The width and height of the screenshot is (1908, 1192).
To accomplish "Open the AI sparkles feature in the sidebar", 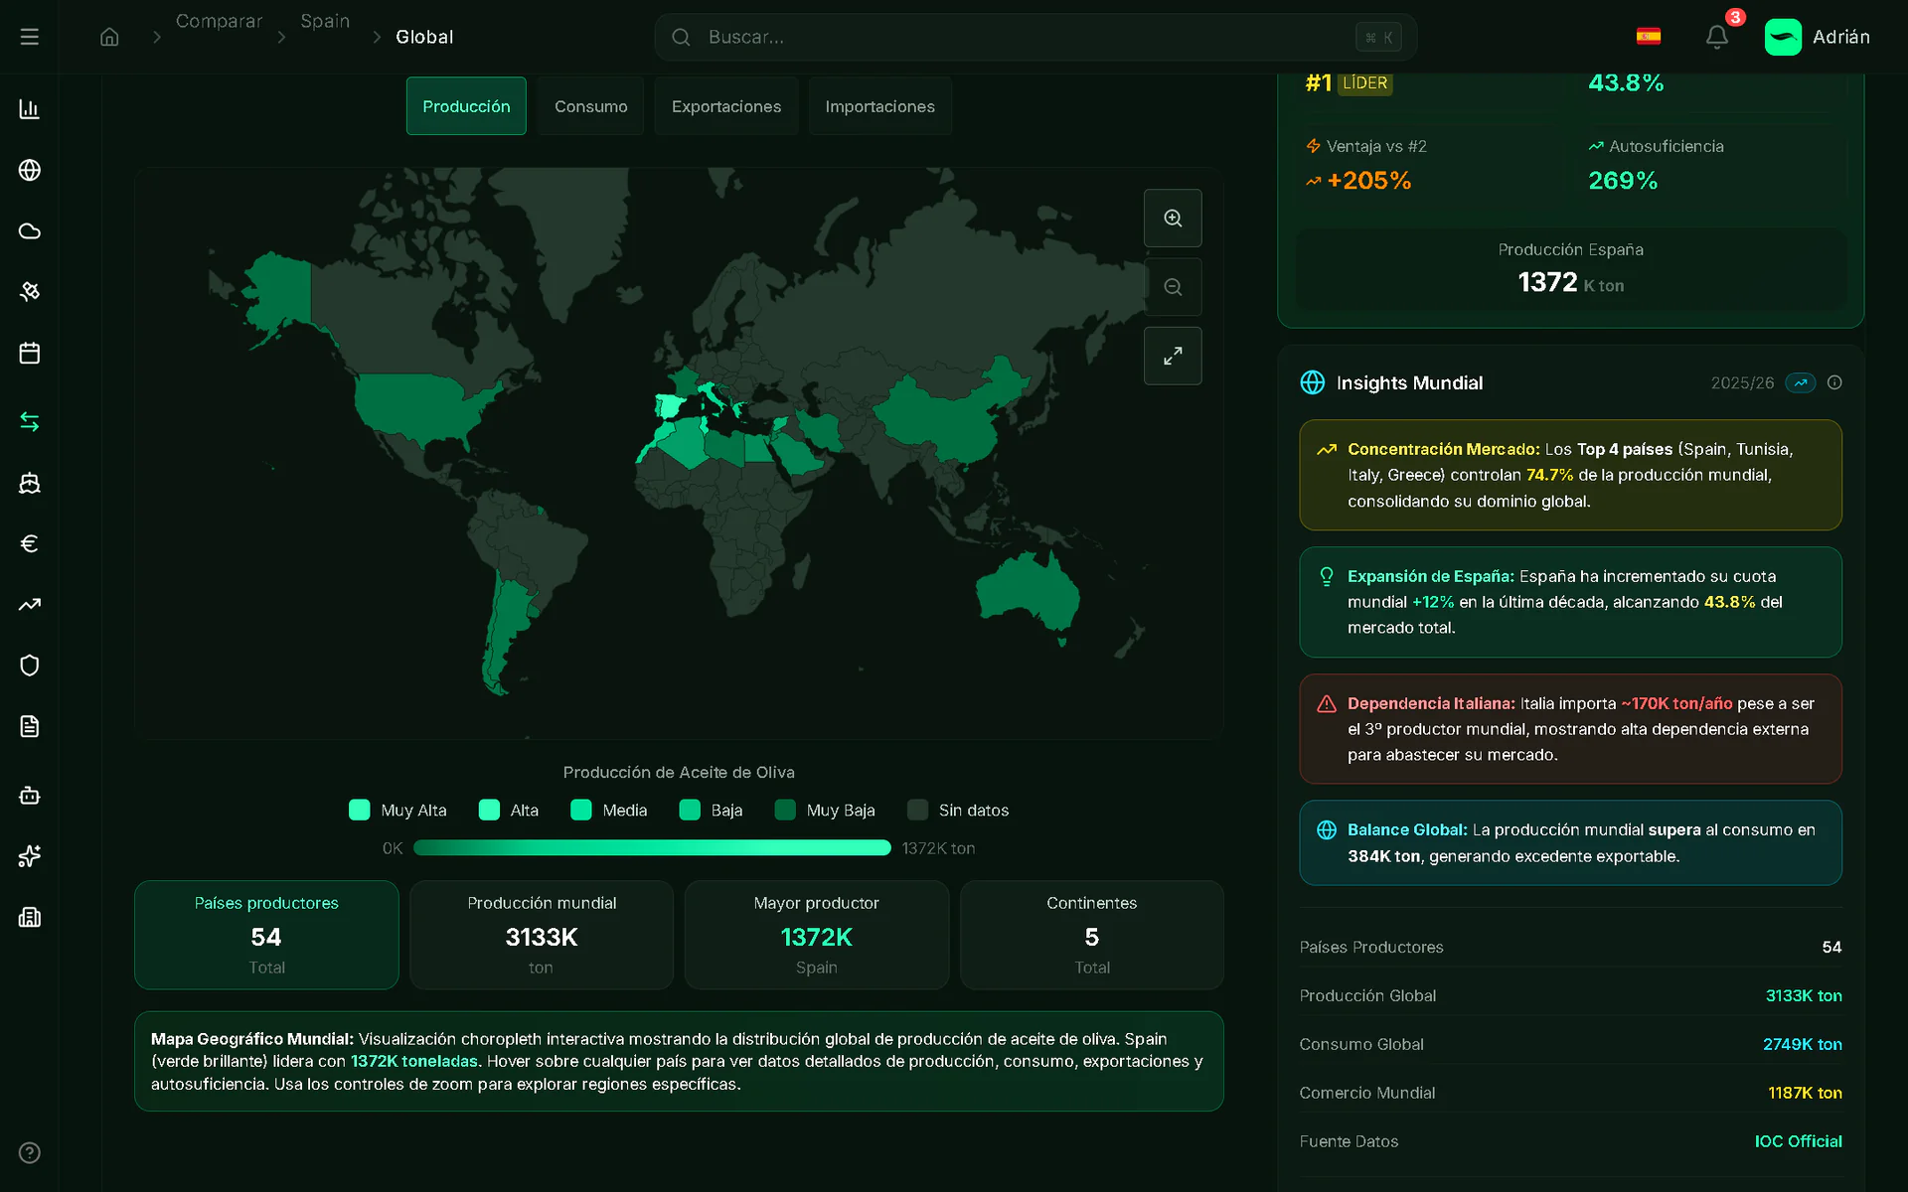I will click(29, 856).
